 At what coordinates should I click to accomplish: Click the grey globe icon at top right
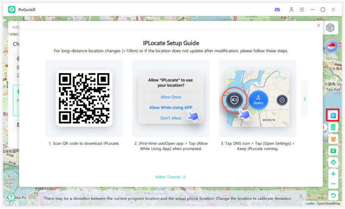[330, 28]
